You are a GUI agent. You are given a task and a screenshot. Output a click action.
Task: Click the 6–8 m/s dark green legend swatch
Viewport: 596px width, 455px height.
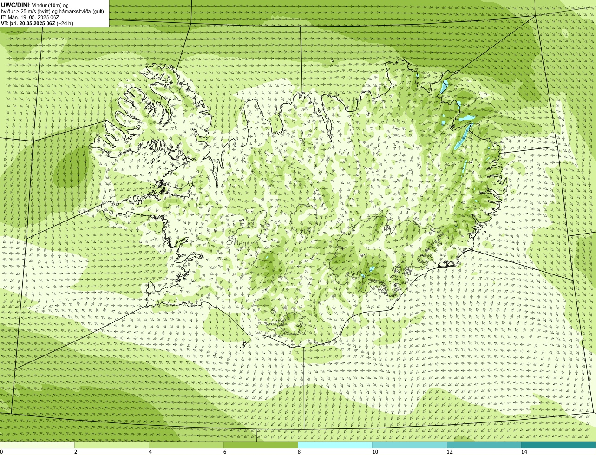pos(261,445)
